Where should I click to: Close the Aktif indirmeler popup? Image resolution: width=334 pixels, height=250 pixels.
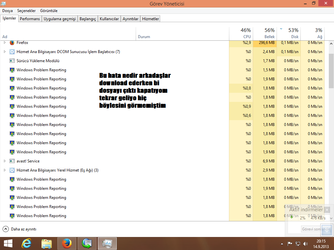tap(327, 210)
